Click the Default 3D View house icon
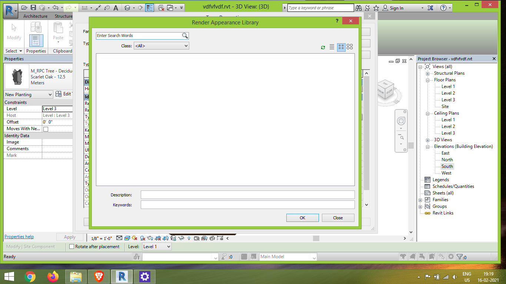506x284 pixels. (x=126, y=7)
